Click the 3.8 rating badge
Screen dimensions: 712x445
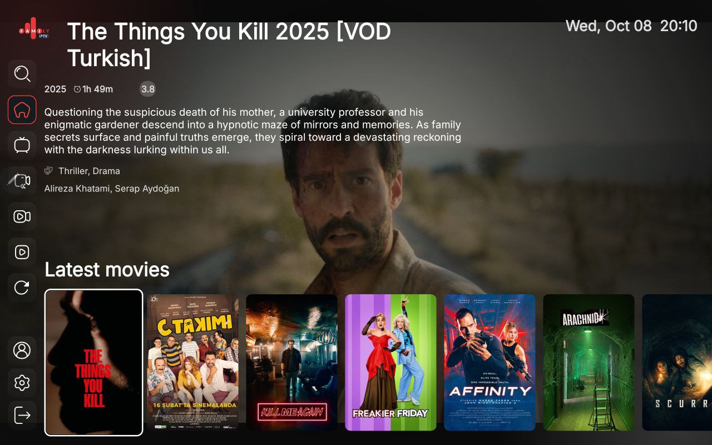point(147,89)
